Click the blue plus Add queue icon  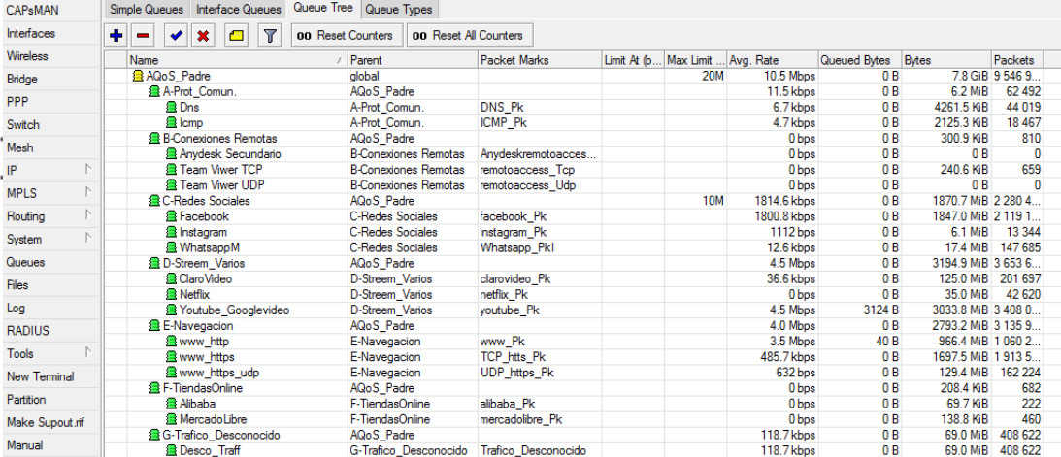(116, 35)
